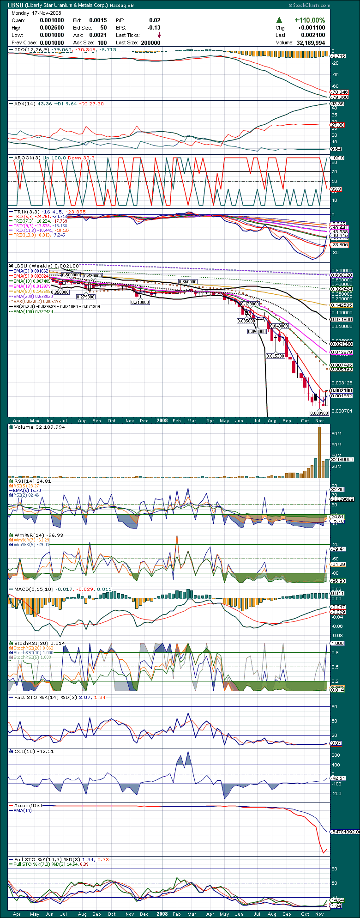This screenshot has height=918, width=360.
Task: Click the red Last Ticks down arrow
Action: (x=159, y=35)
